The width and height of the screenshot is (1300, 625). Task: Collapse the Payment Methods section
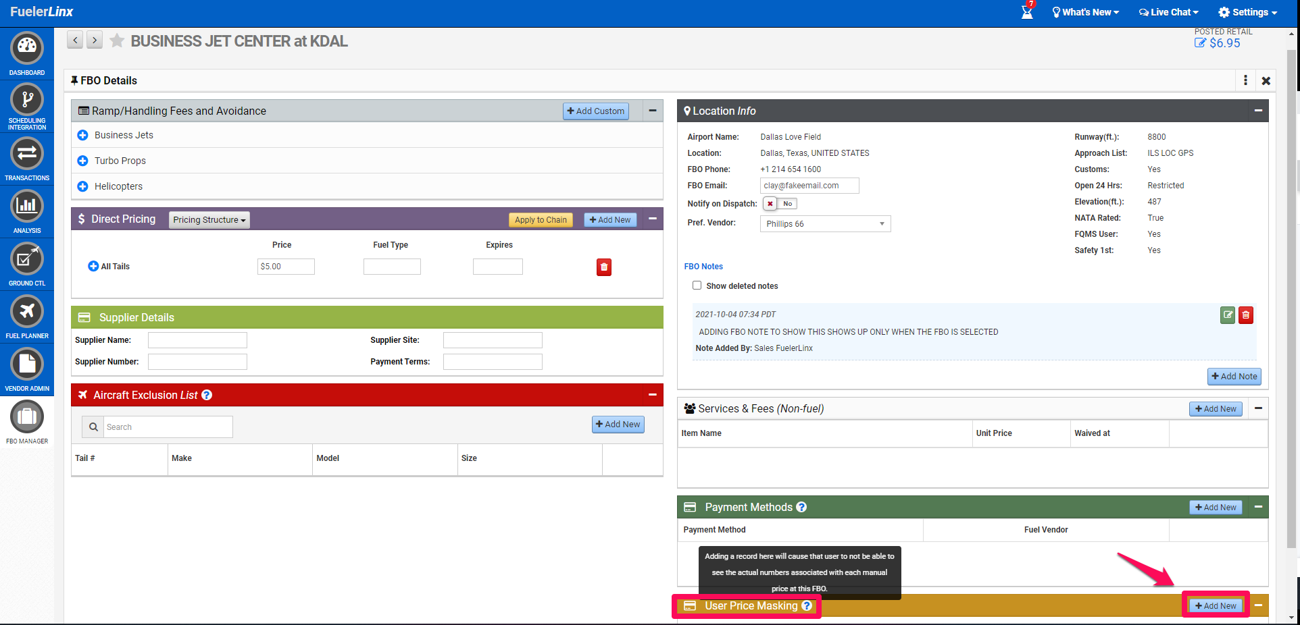(1258, 507)
